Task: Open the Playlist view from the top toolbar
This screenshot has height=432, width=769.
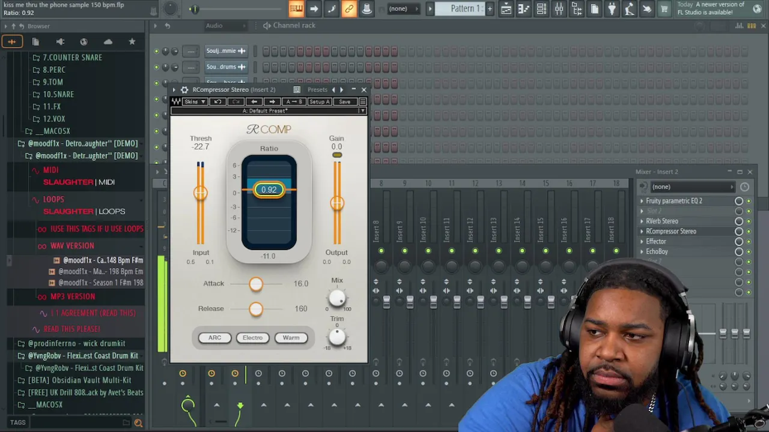Action: pos(506,9)
